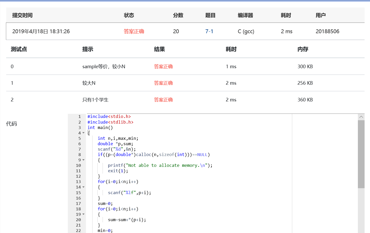Click code line 'int main()'

(100, 127)
